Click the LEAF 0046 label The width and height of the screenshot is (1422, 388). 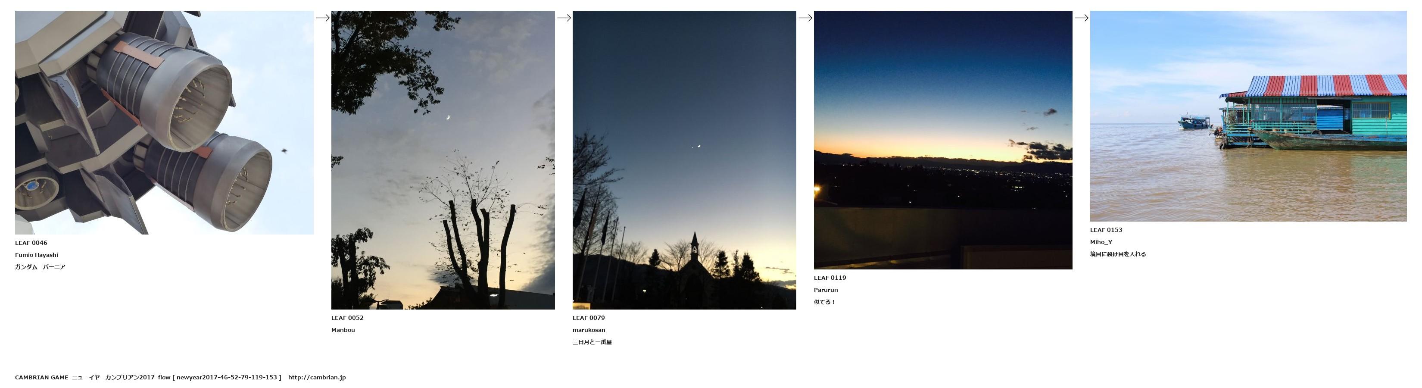[31, 243]
